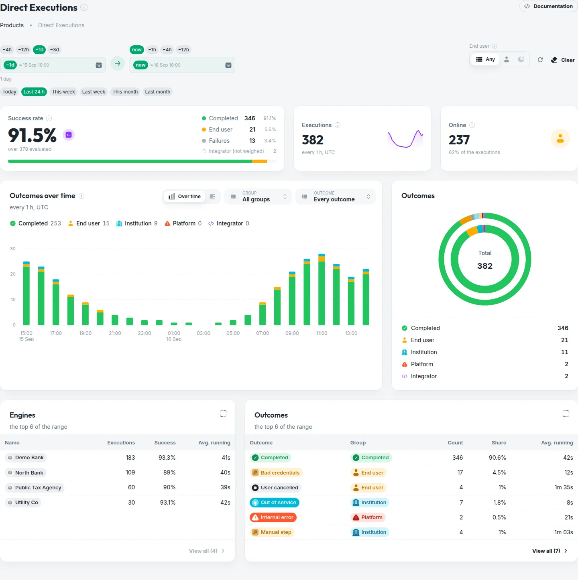Toggle Institution series in chart legend

[x=137, y=223]
